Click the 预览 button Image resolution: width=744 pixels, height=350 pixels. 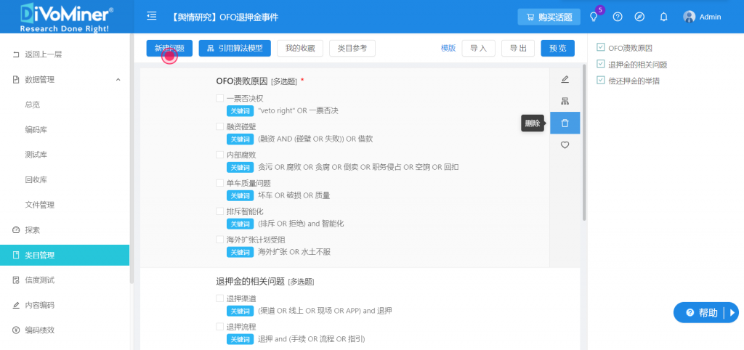click(x=557, y=48)
